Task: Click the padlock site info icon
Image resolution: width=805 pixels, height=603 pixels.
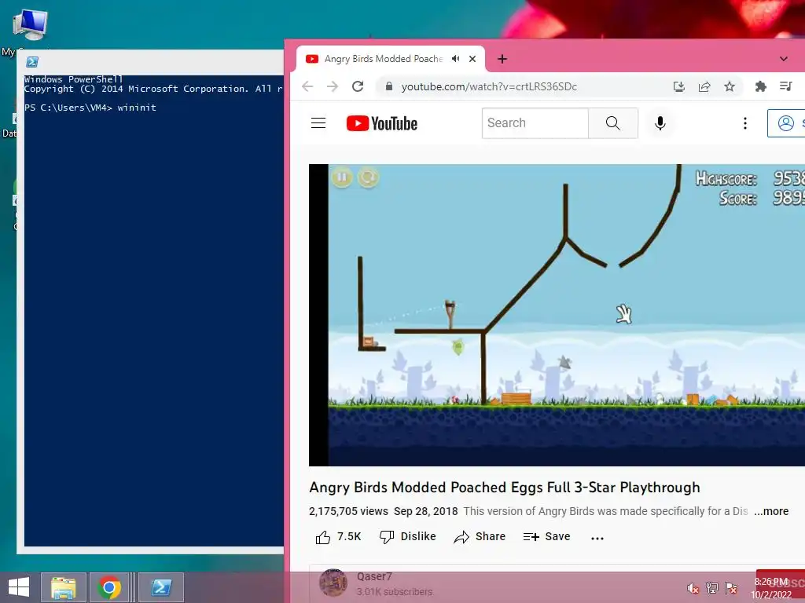Action: [x=389, y=86]
